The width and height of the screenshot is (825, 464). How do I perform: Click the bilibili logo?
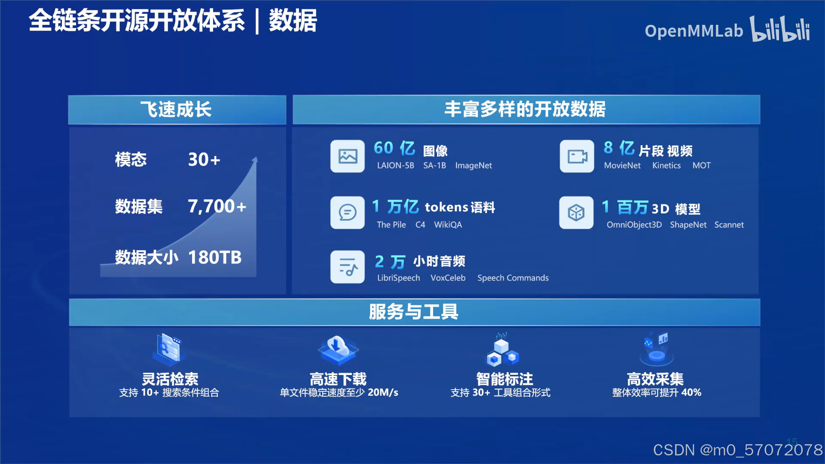click(x=779, y=29)
